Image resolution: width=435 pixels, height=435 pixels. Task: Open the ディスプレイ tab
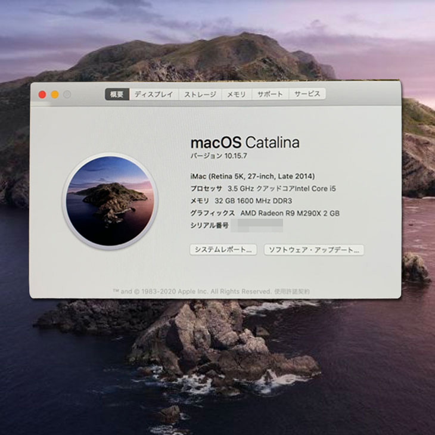pyautogui.click(x=153, y=94)
